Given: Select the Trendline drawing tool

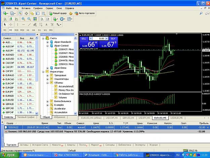Looking at the screenshot, I should [x=29, y=25].
